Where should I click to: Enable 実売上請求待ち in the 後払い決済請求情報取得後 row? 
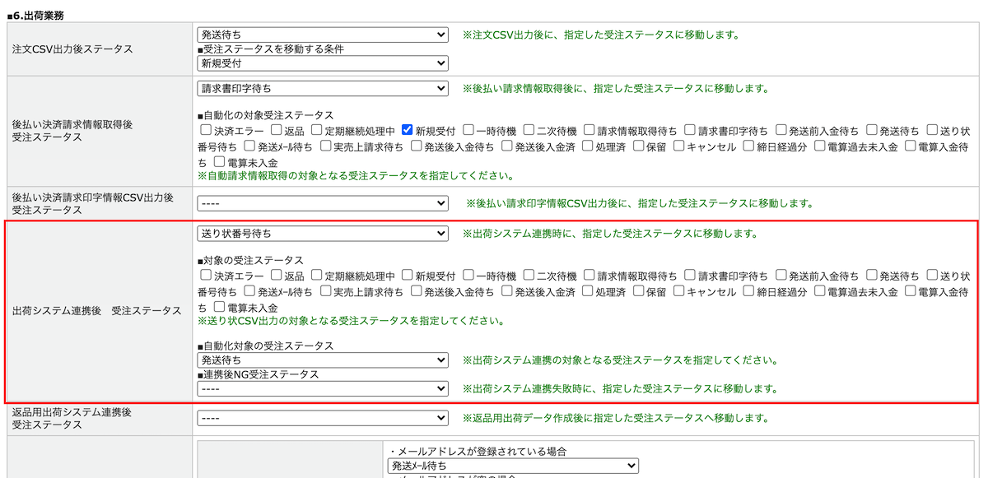326,146
